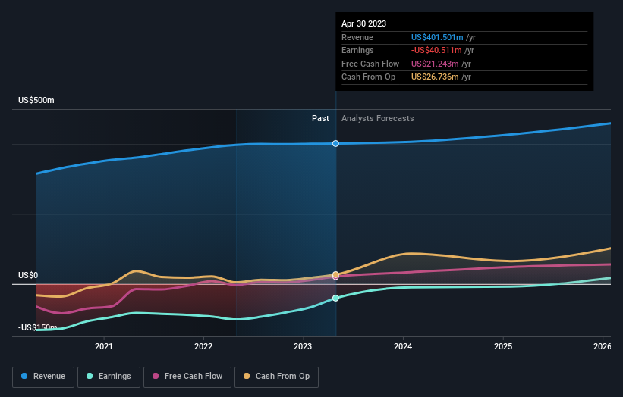The height and width of the screenshot is (397, 623).
Task: Click the US$0 y-axis label
Action: click(x=28, y=275)
